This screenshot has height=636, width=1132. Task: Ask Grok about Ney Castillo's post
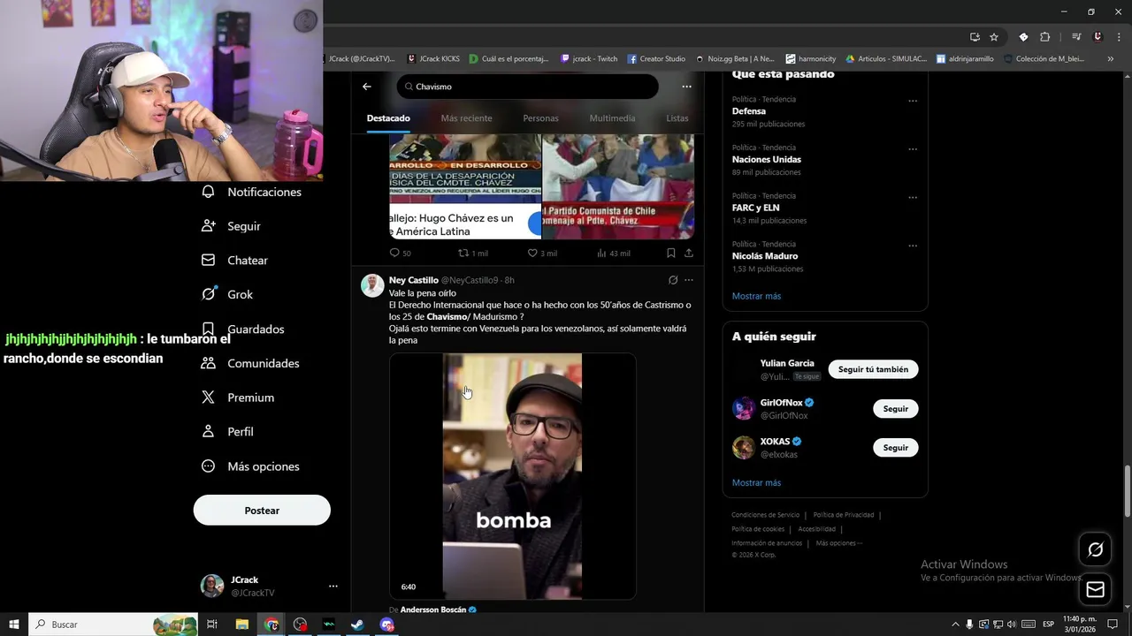click(673, 280)
